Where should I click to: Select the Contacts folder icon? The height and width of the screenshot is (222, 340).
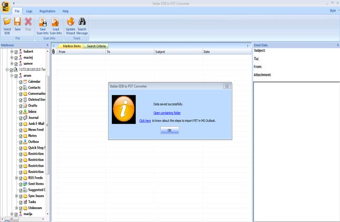(x=25, y=88)
